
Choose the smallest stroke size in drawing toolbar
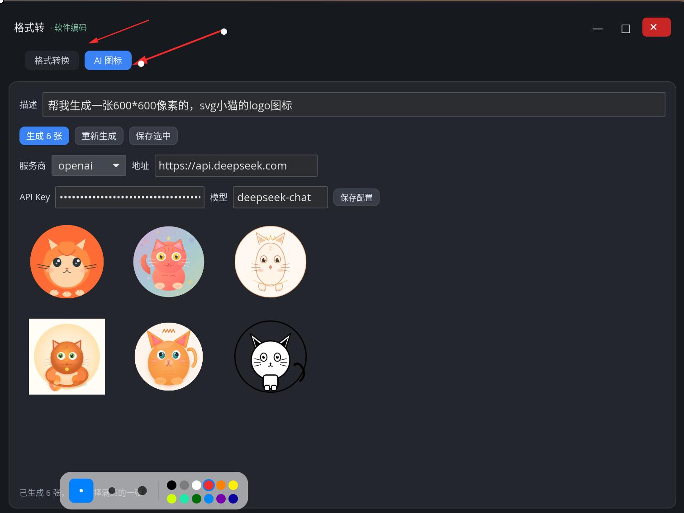coord(81,491)
